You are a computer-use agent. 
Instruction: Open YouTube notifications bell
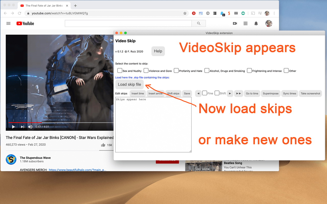point(256,23)
